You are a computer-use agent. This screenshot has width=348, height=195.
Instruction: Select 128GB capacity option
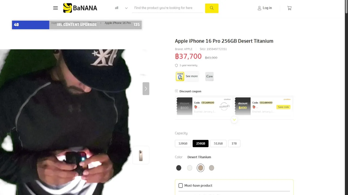tap(183, 144)
